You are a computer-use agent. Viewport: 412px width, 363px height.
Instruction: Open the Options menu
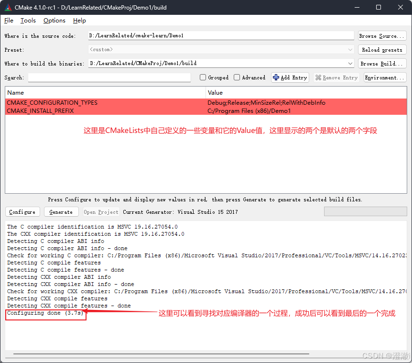click(x=54, y=21)
